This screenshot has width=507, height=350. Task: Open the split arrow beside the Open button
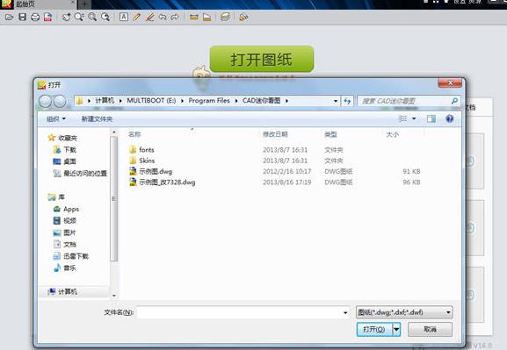tap(396, 329)
